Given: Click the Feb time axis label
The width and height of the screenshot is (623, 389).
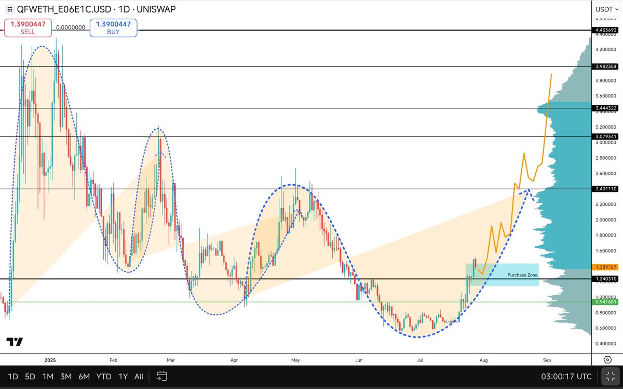Looking at the screenshot, I should 113,359.
